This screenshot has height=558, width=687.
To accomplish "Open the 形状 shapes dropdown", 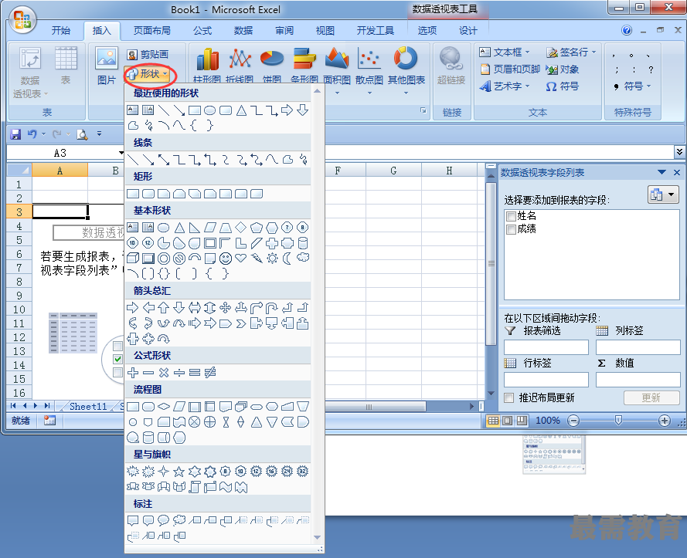I will 148,74.
